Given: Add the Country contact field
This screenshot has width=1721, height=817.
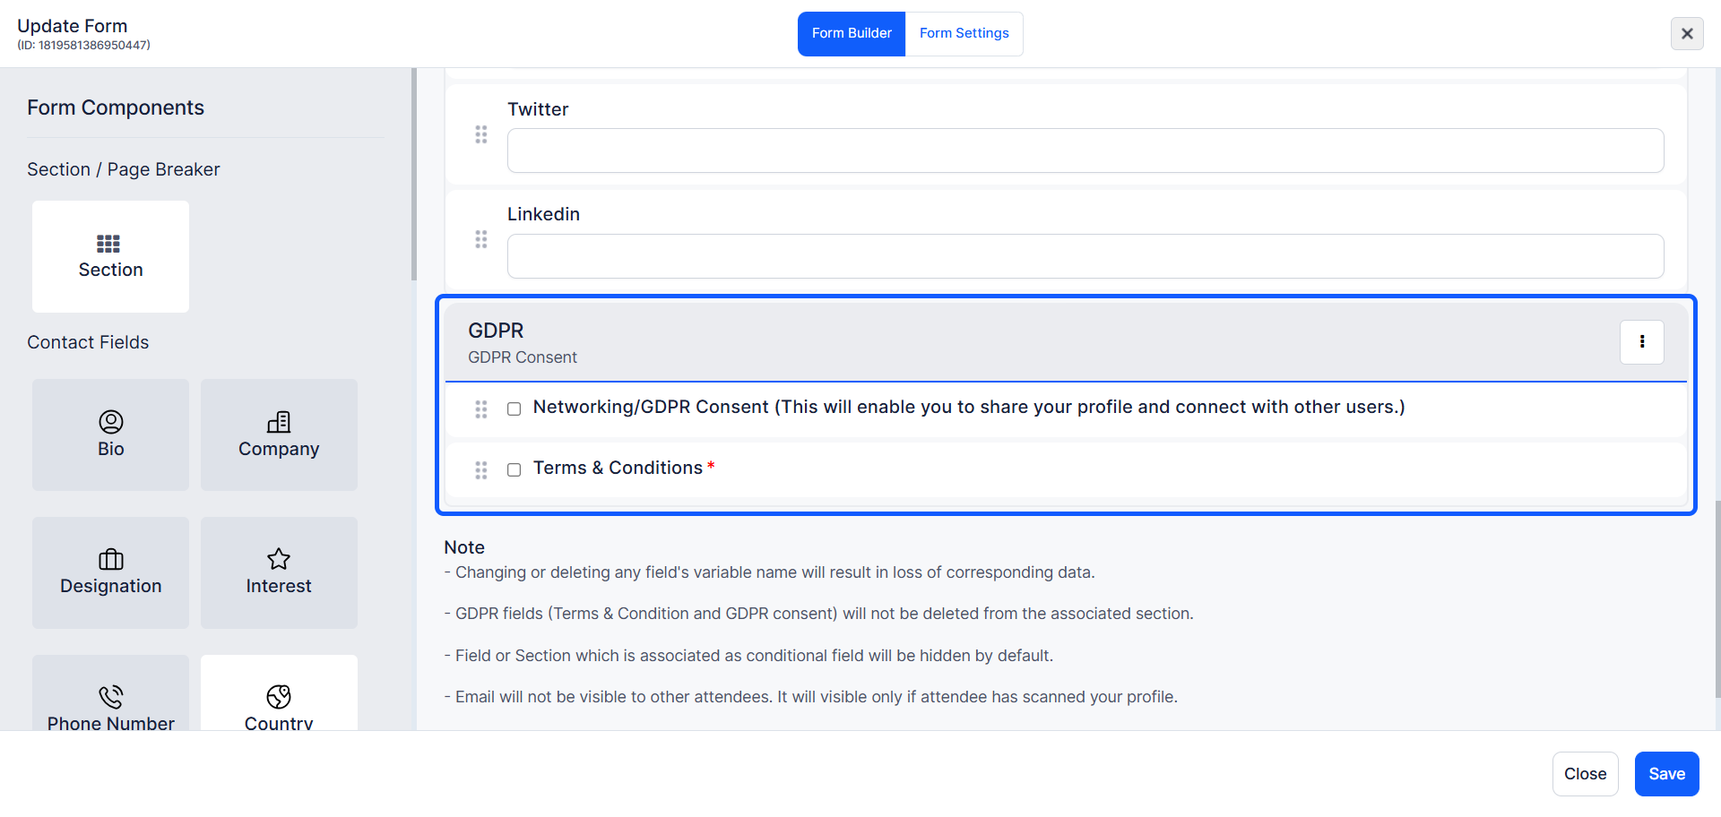Looking at the screenshot, I should click(279, 692).
